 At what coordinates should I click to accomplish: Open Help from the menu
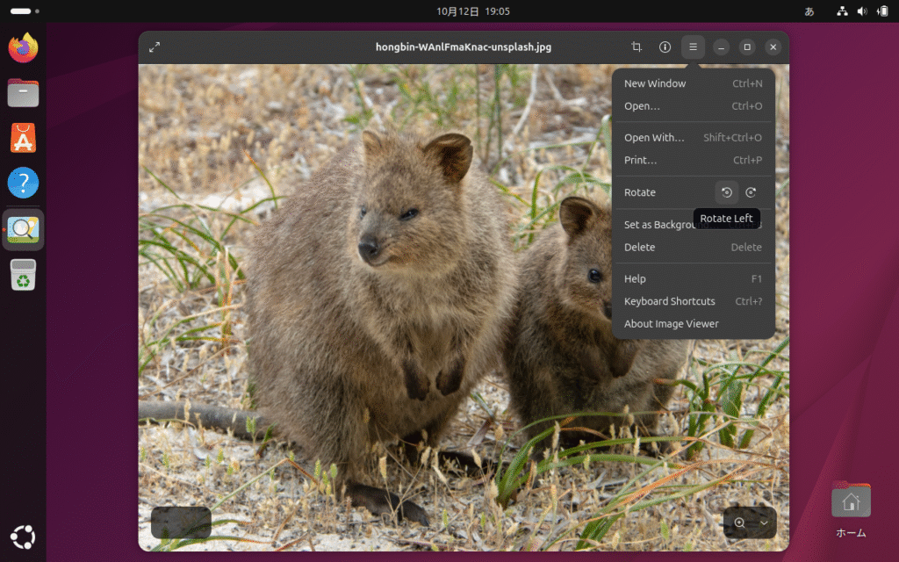pyautogui.click(x=635, y=279)
